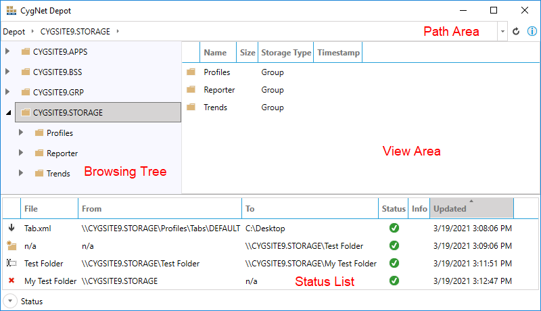Expand the Trends subfolder in tree
The width and height of the screenshot is (541, 311).
tap(21, 172)
